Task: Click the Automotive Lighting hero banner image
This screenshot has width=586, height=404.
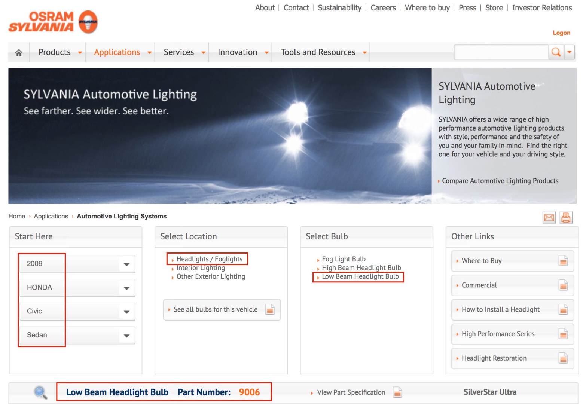Action: (220, 136)
